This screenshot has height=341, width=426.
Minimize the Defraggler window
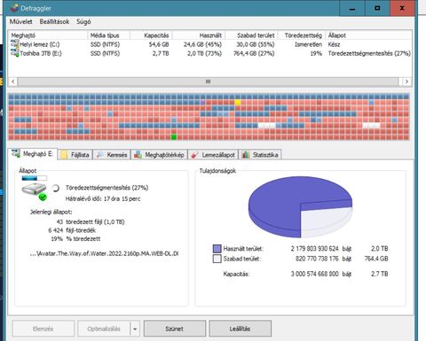[352, 8]
